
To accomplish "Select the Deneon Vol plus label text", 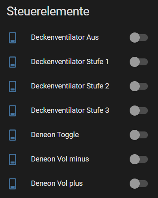I will pos(57,183).
